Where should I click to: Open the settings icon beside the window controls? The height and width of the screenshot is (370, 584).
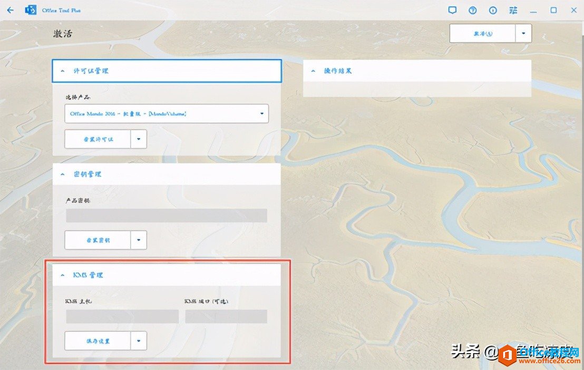[x=512, y=9]
